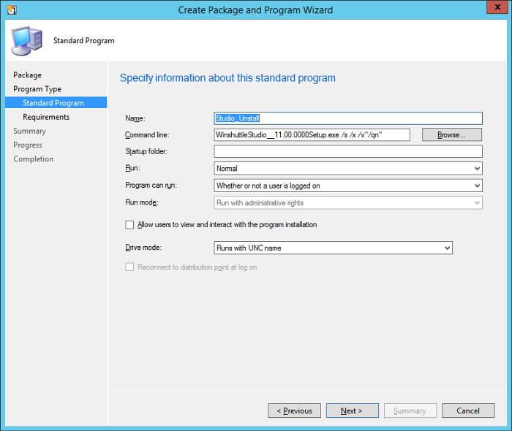Click the Run mode dropdown
The width and height of the screenshot is (512, 431).
tap(347, 203)
